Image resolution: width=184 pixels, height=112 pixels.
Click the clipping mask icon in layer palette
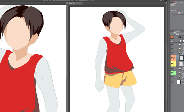pyautogui.click(x=180, y=38)
